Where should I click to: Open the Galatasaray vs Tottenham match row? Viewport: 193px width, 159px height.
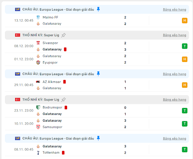[97, 150]
